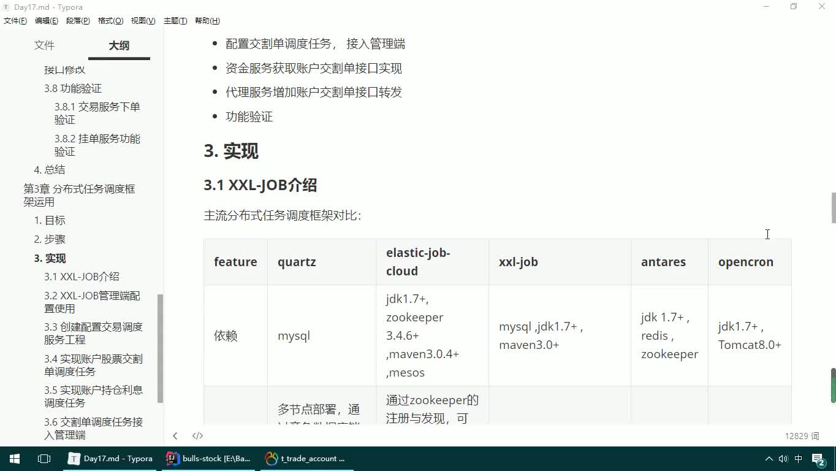Go to outline item 3.8 功能验证
This screenshot has width=836, height=471.
(x=73, y=88)
